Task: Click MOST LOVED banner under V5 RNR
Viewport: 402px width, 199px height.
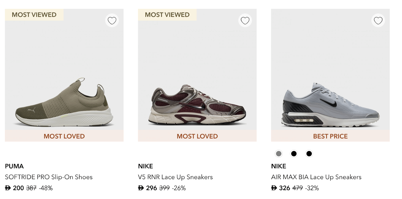Action: pos(197,136)
